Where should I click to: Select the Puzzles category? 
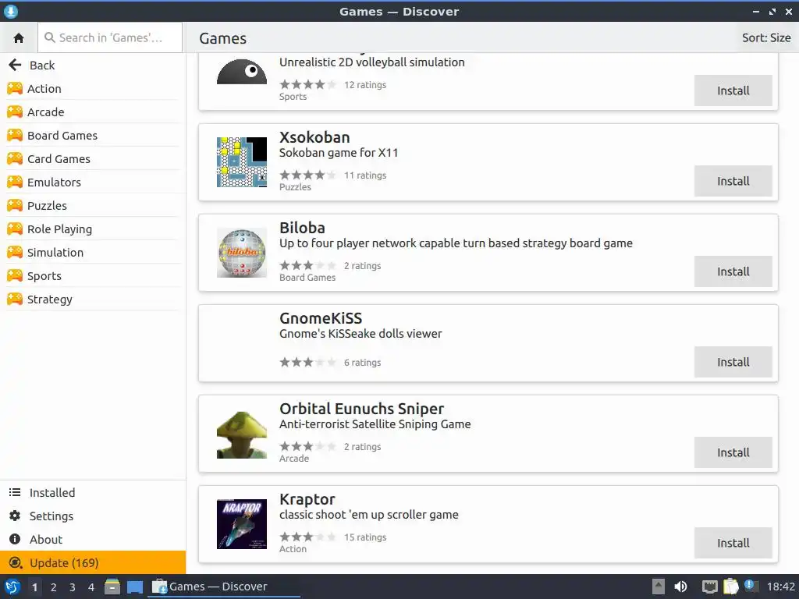coord(94,206)
